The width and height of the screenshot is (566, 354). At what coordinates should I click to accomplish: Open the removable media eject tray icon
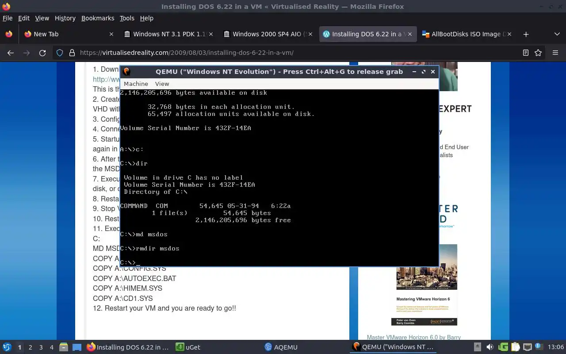click(x=477, y=347)
